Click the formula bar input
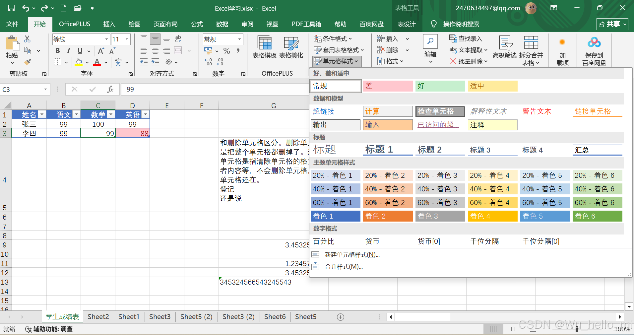 (x=215, y=89)
